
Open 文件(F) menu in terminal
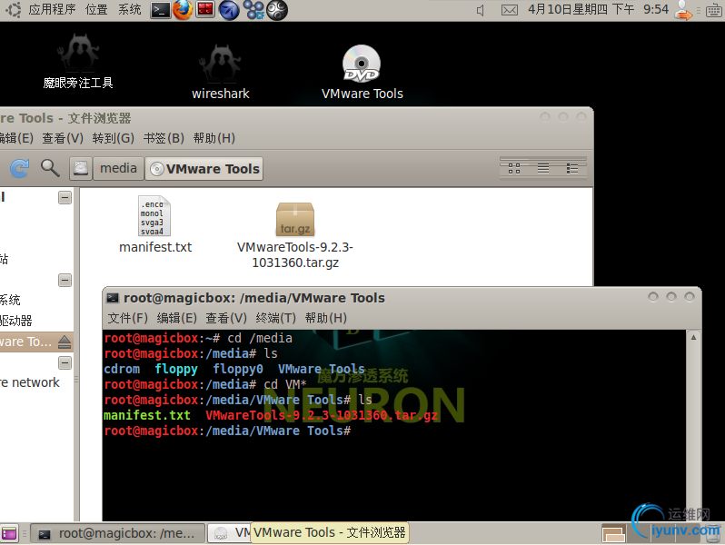(x=127, y=318)
